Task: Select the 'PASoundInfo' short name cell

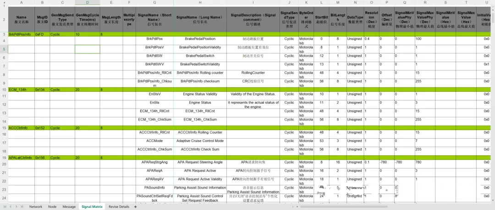Action: [155, 189]
